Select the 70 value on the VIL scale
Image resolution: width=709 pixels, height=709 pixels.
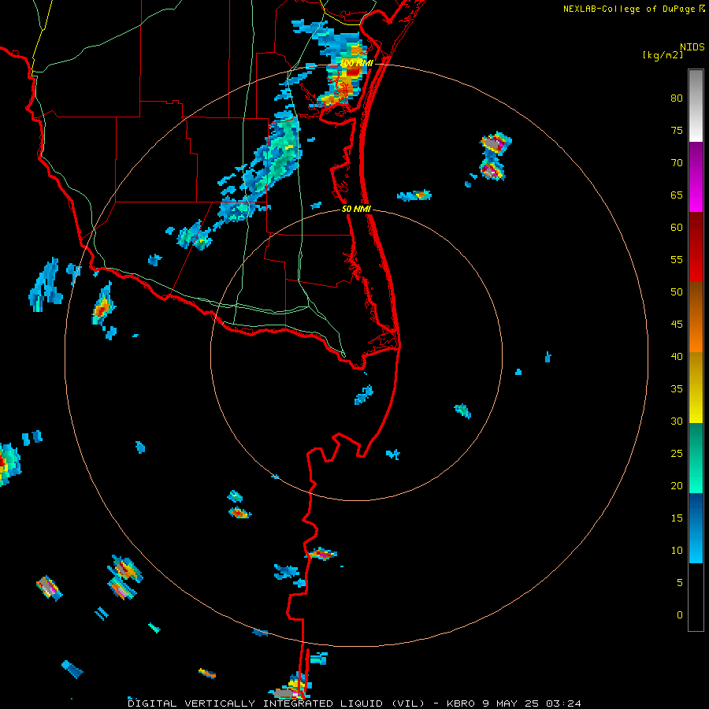677,163
